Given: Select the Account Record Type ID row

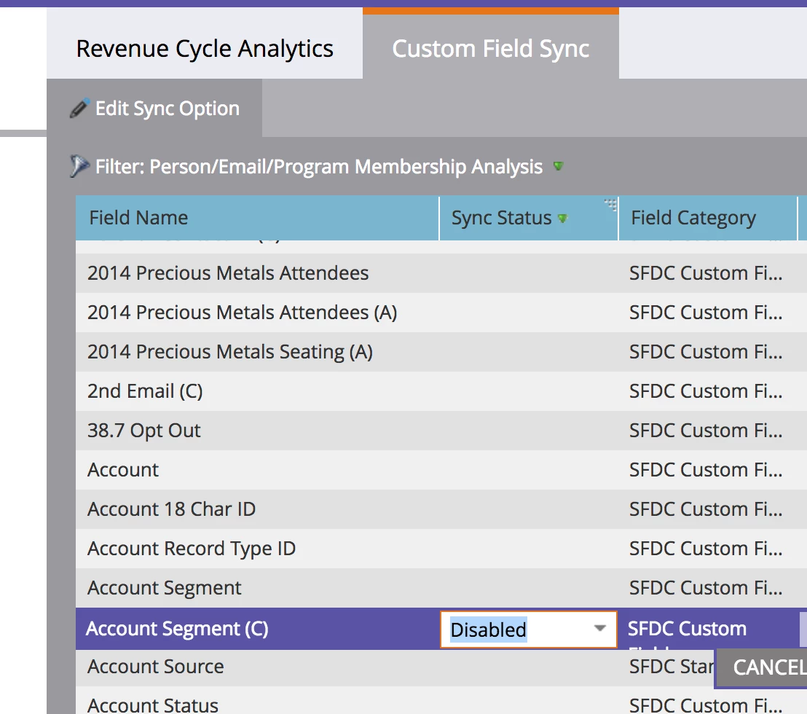Looking at the screenshot, I should point(441,549).
